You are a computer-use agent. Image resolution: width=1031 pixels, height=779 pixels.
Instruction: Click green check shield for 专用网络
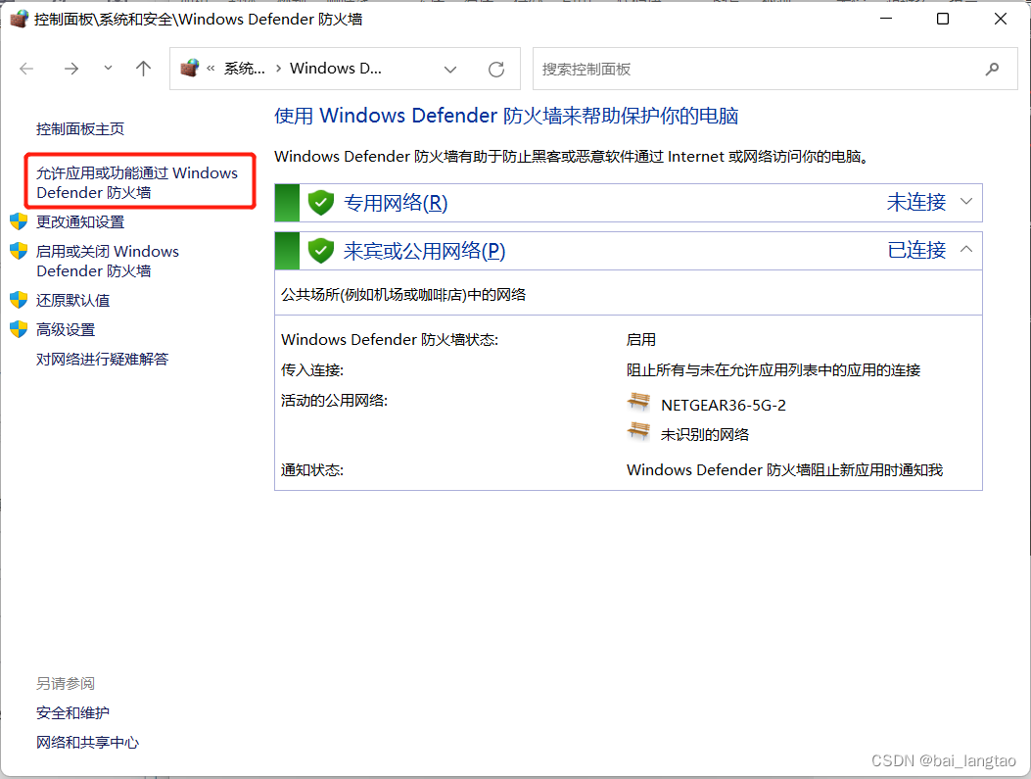[321, 203]
